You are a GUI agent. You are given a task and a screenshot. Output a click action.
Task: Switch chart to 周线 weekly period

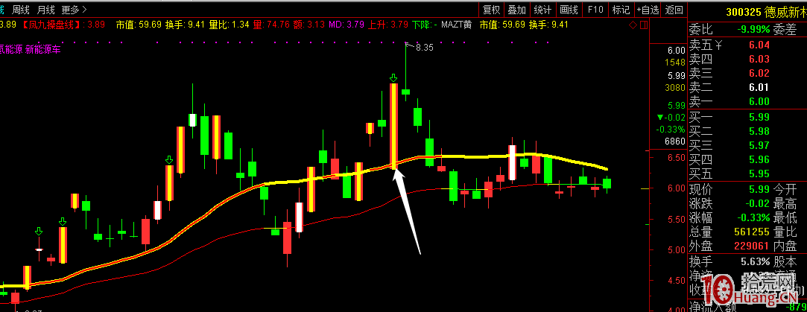pos(21,9)
